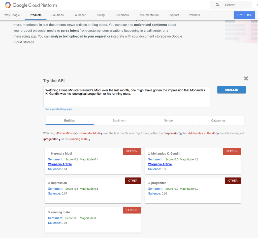Click the Search input field
258x238 pixels.
point(237,5)
